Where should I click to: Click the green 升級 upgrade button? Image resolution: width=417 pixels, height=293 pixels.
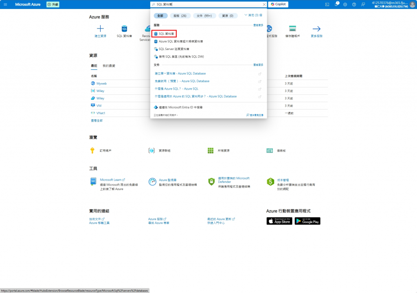53,4
